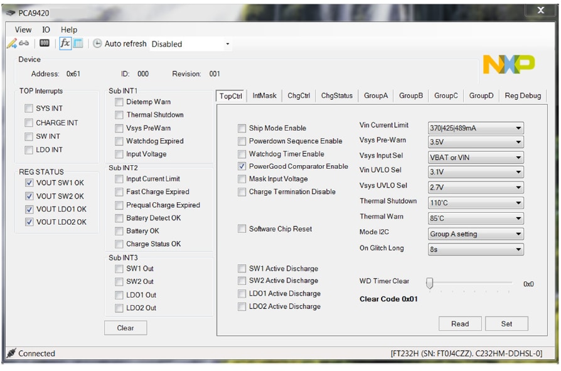The image size is (561, 371).
Task: Click the glasses read icon in toolbar
Action: [24, 44]
